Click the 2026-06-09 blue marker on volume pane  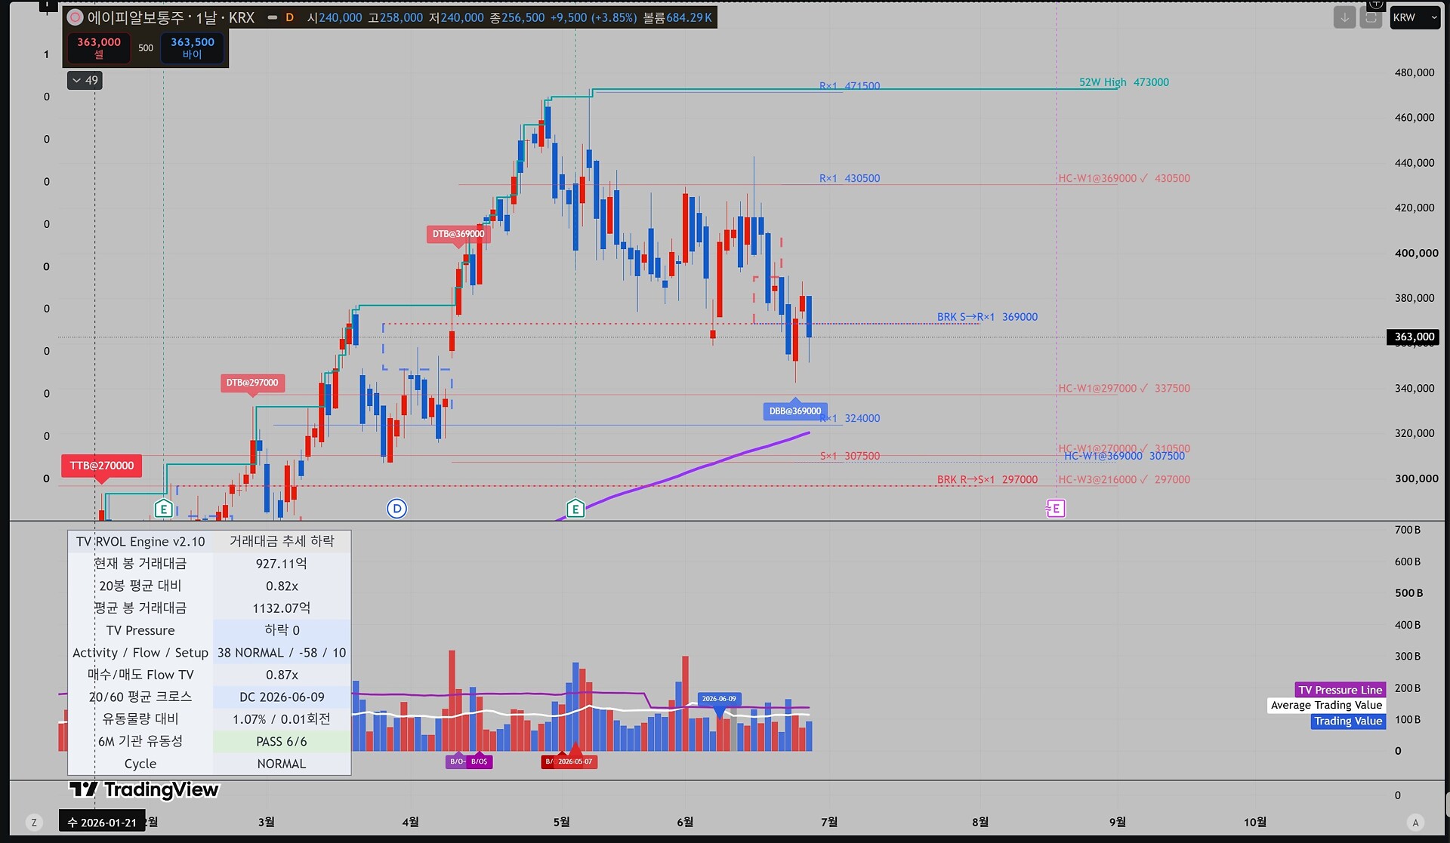[719, 699]
